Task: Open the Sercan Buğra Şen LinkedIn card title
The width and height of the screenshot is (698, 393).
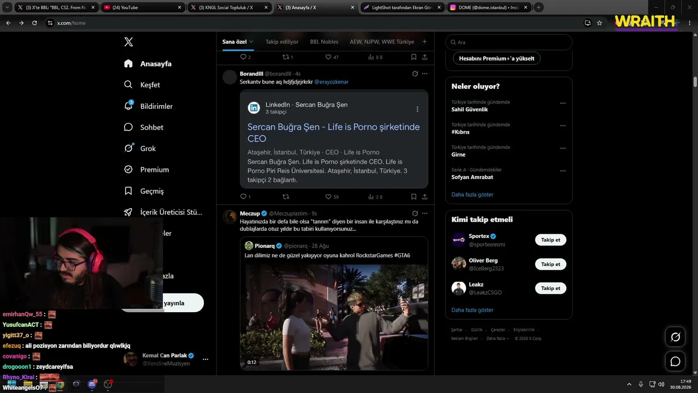Action: (334, 133)
